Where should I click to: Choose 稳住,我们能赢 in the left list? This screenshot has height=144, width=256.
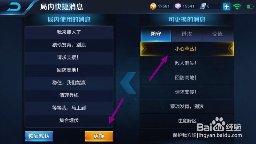click(69, 83)
